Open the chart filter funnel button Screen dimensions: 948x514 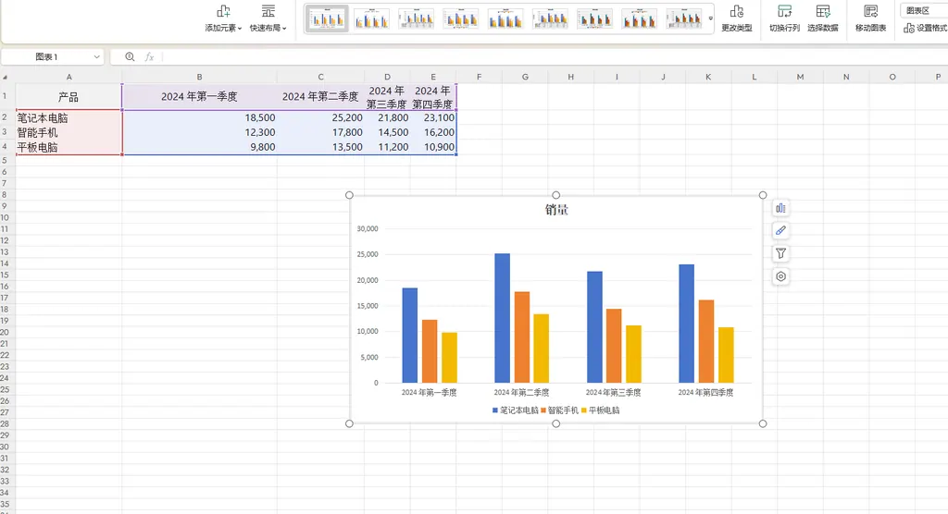point(780,253)
